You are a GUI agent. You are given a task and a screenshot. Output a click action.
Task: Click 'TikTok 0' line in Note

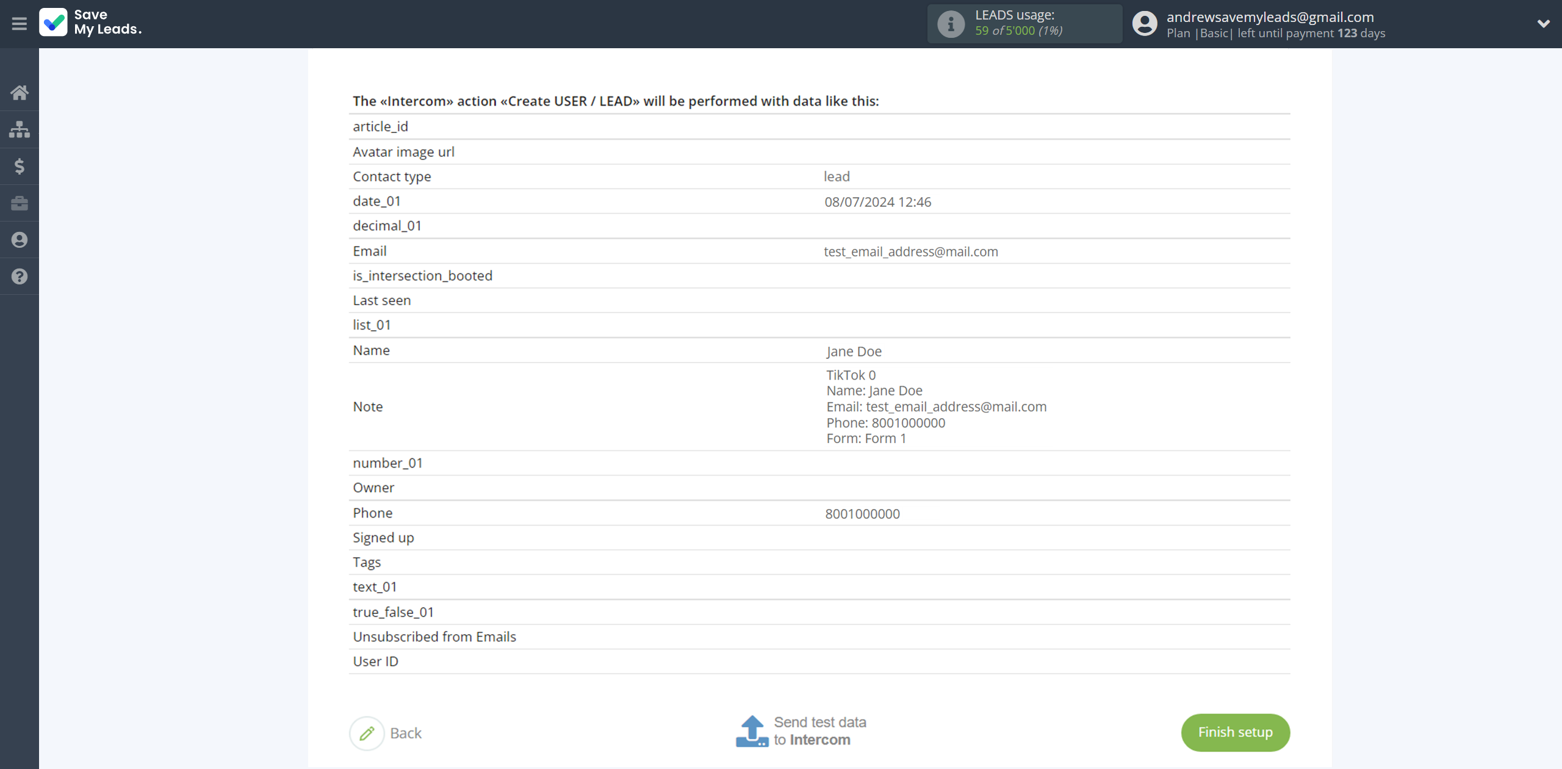851,375
